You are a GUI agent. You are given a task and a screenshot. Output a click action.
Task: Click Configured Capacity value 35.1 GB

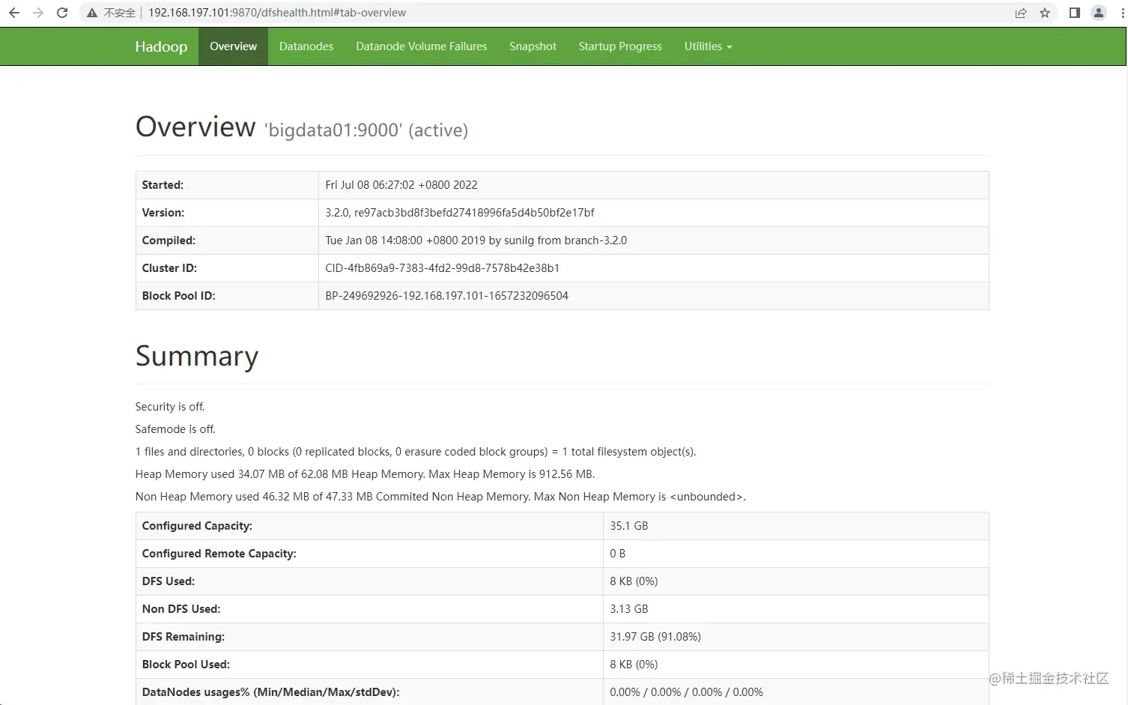click(629, 526)
